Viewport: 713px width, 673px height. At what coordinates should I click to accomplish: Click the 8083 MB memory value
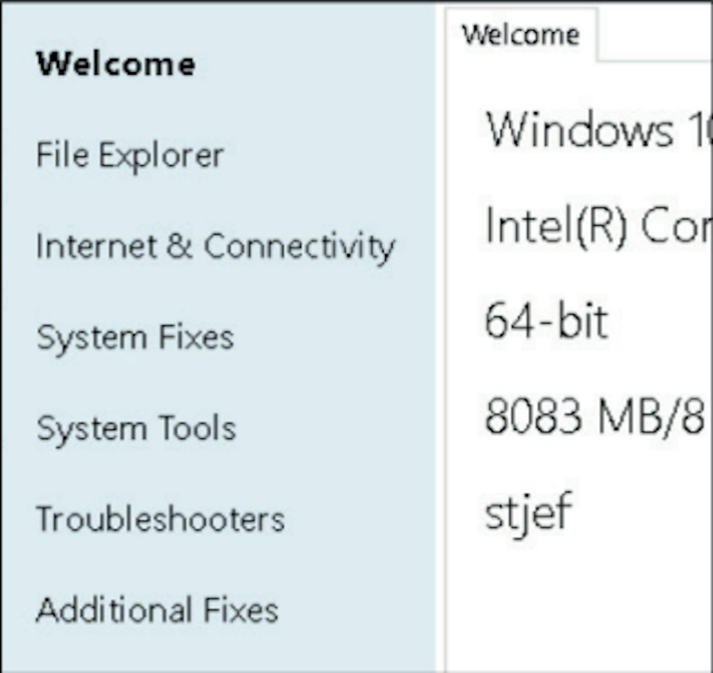594,417
